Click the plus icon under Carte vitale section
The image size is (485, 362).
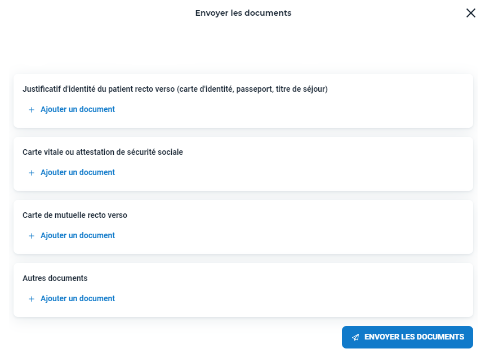click(x=31, y=173)
